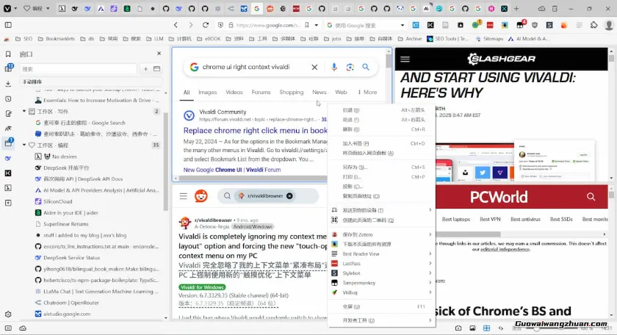Expand the LastPass context submenu
The height and width of the screenshot is (335, 617).
click(x=382, y=263)
